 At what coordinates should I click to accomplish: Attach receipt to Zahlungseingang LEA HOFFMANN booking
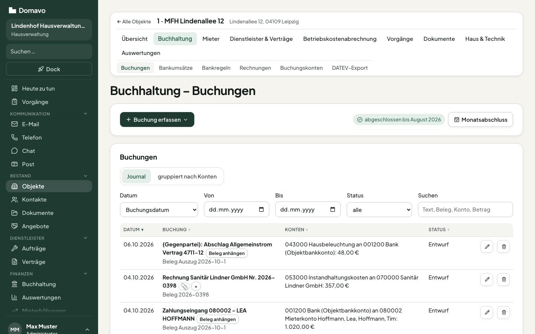coord(218,319)
